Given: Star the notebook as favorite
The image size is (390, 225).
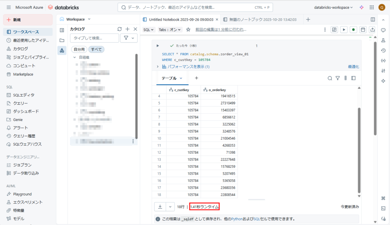Looking at the screenshot, I should (x=188, y=29).
